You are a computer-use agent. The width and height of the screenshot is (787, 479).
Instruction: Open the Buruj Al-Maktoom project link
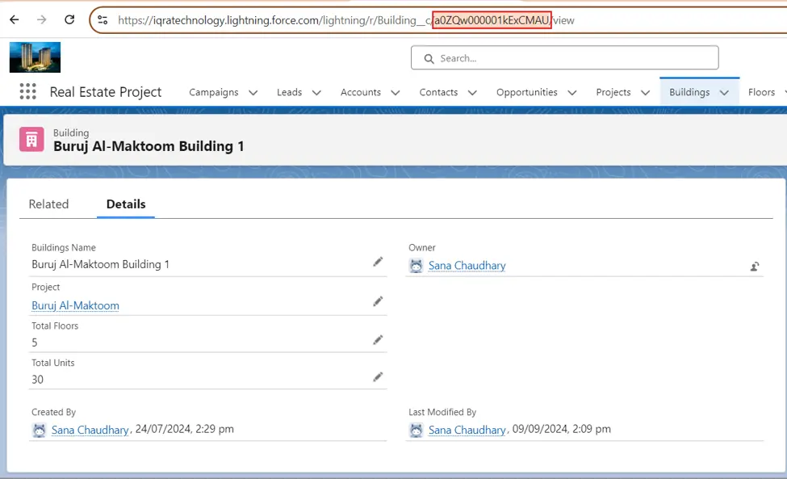pyautogui.click(x=75, y=305)
